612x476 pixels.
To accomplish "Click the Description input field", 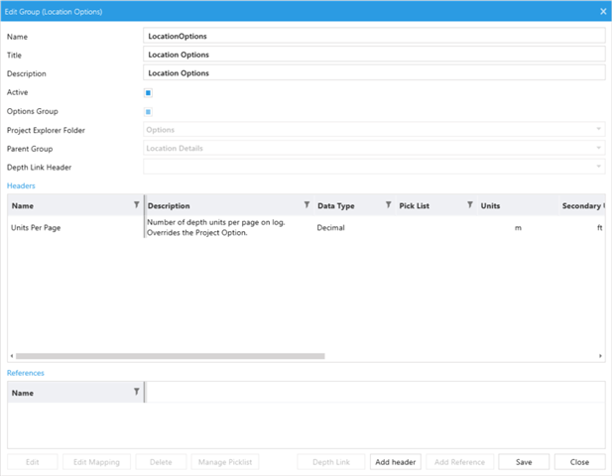I will 374,73.
